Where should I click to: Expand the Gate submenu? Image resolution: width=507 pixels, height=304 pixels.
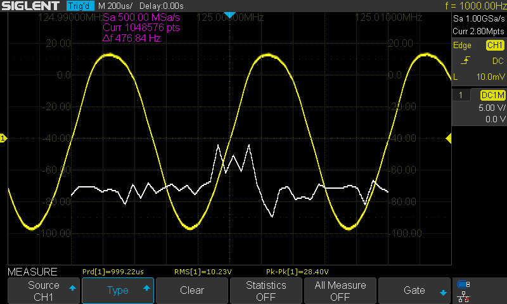[414, 291]
